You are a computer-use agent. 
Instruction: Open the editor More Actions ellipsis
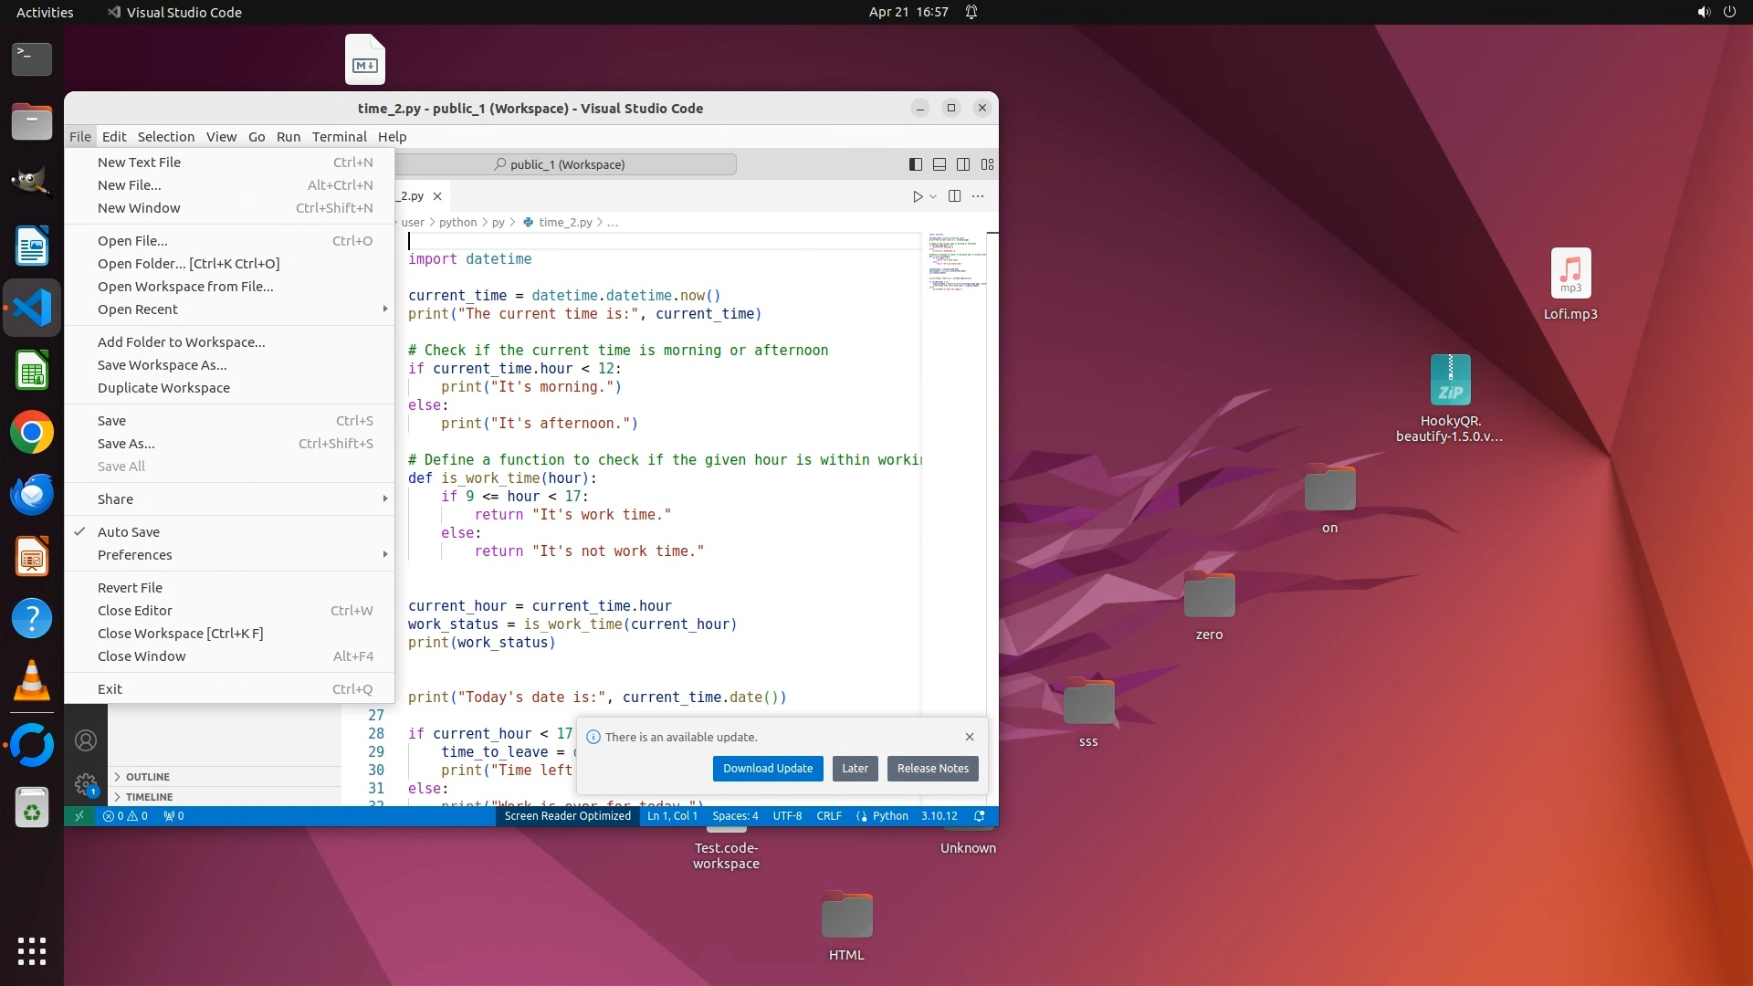point(978,196)
